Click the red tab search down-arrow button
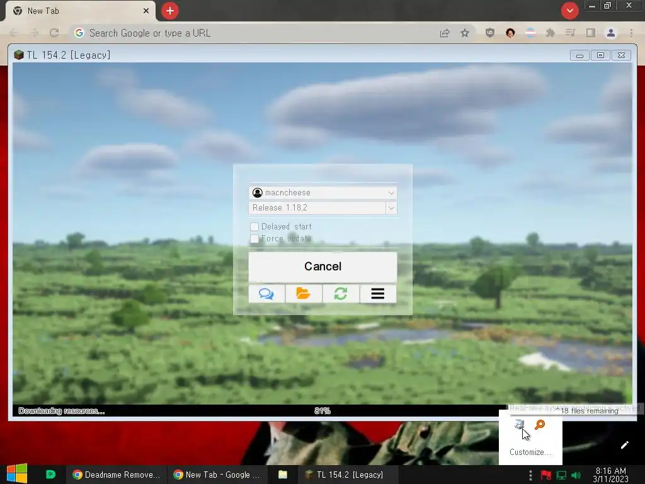 point(569,11)
